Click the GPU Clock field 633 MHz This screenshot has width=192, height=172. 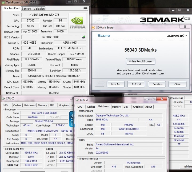(28, 82)
